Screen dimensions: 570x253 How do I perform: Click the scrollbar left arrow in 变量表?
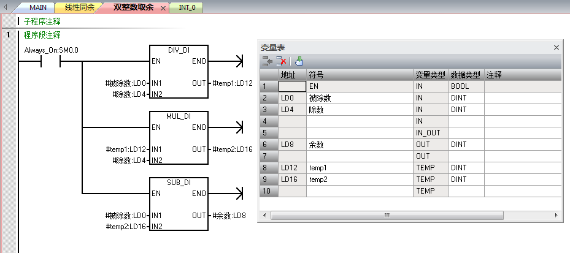tap(264, 215)
